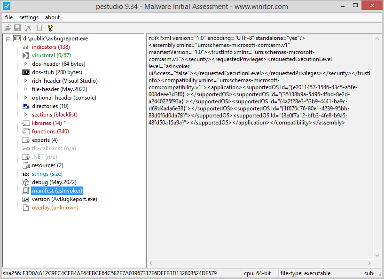Select libraries (14) entry

pos(49,123)
